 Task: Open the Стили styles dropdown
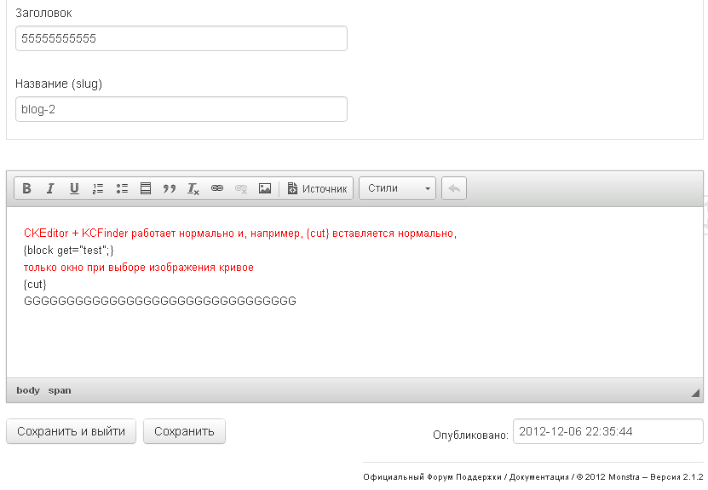(398, 188)
